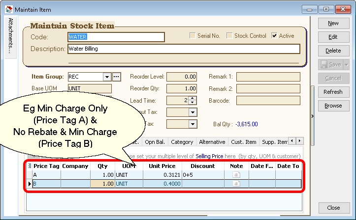Image resolution: width=356 pixels, height=220 pixels.
Task: Click the Description input field
Action: tap(183, 49)
